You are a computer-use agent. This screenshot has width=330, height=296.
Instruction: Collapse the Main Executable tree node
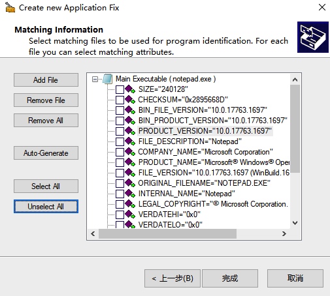pyautogui.click(x=95, y=79)
